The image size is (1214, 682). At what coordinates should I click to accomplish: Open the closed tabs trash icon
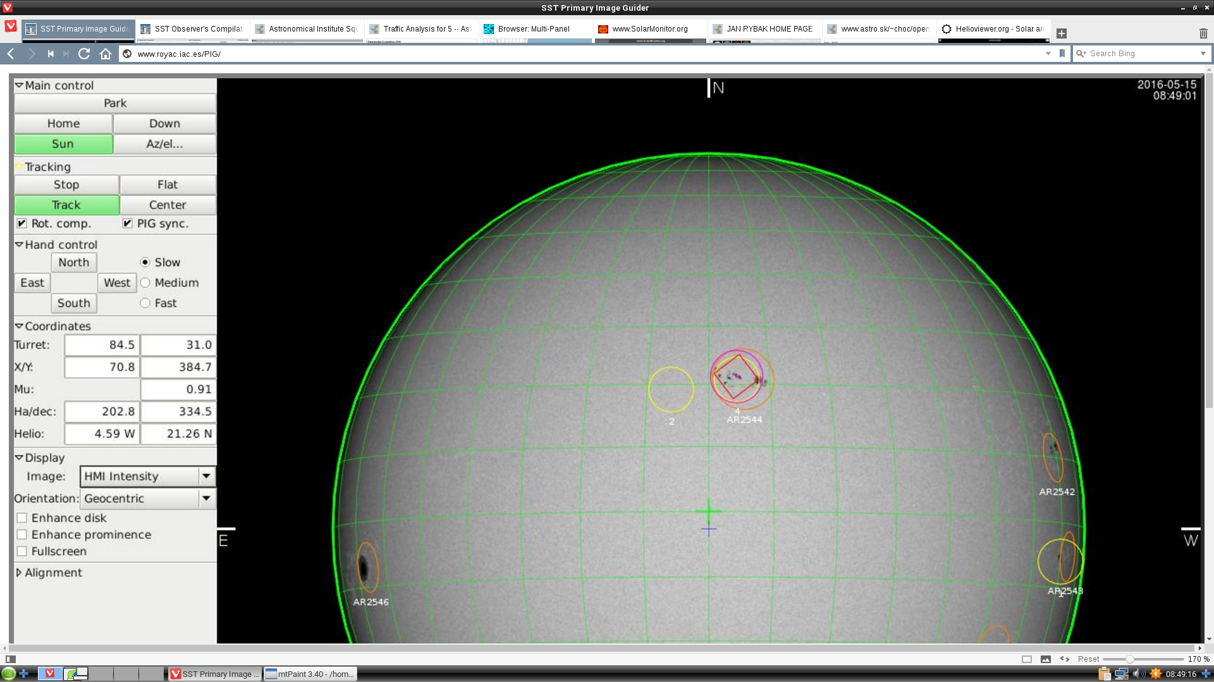coord(1203,33)
